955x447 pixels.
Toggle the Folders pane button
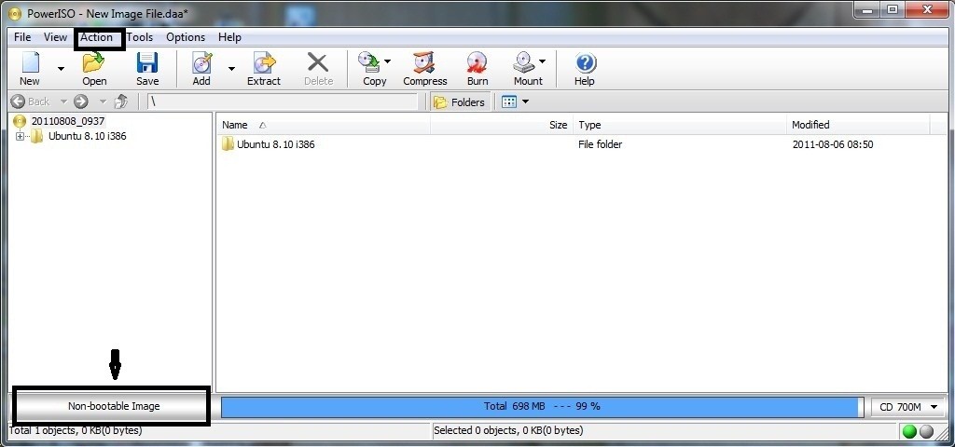point(460,102)
